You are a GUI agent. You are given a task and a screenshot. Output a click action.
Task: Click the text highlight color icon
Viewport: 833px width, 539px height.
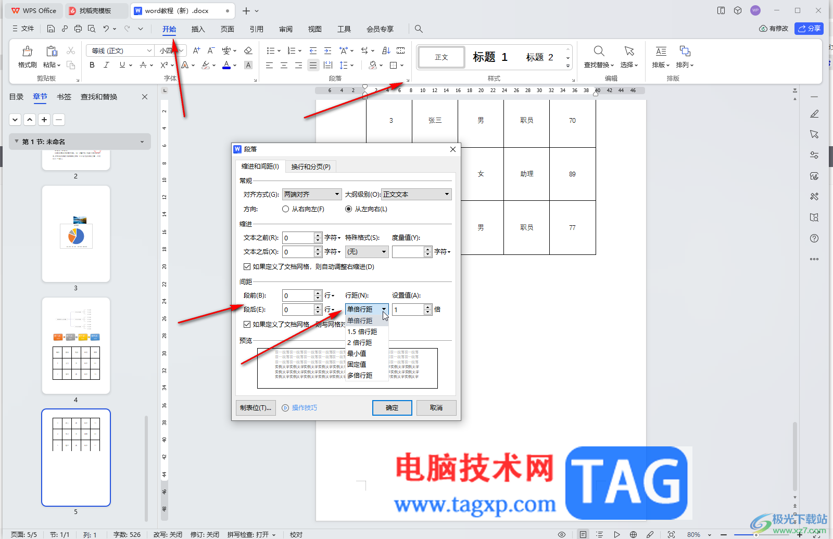(x=206, y=65)
